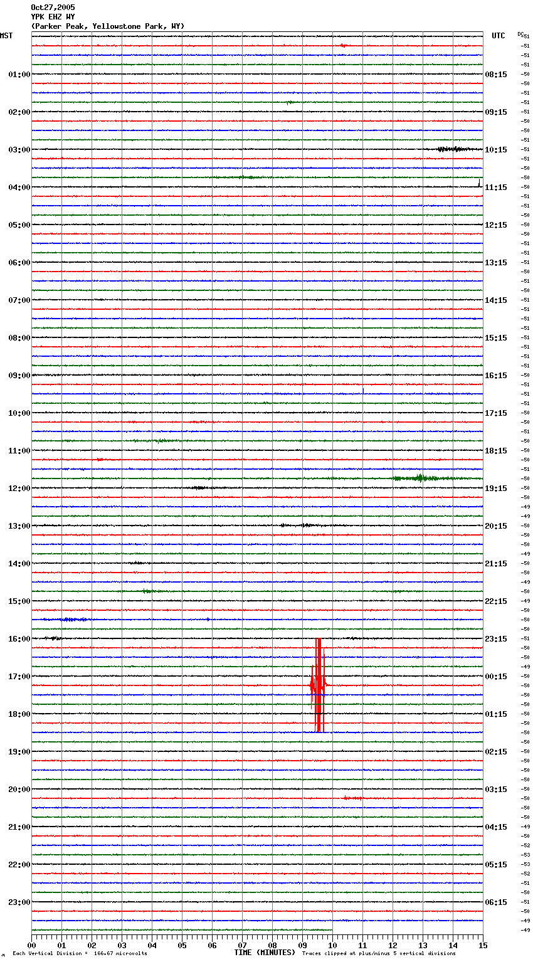The height and width of the screenshot is (962, 533).
Task: Select the 19:00 MST time label
Action: point(19,752)
